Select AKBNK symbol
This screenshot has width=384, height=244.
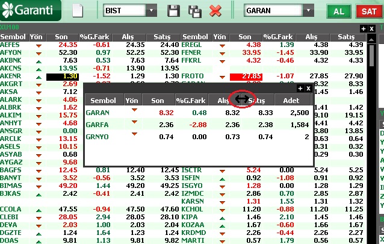11,61
